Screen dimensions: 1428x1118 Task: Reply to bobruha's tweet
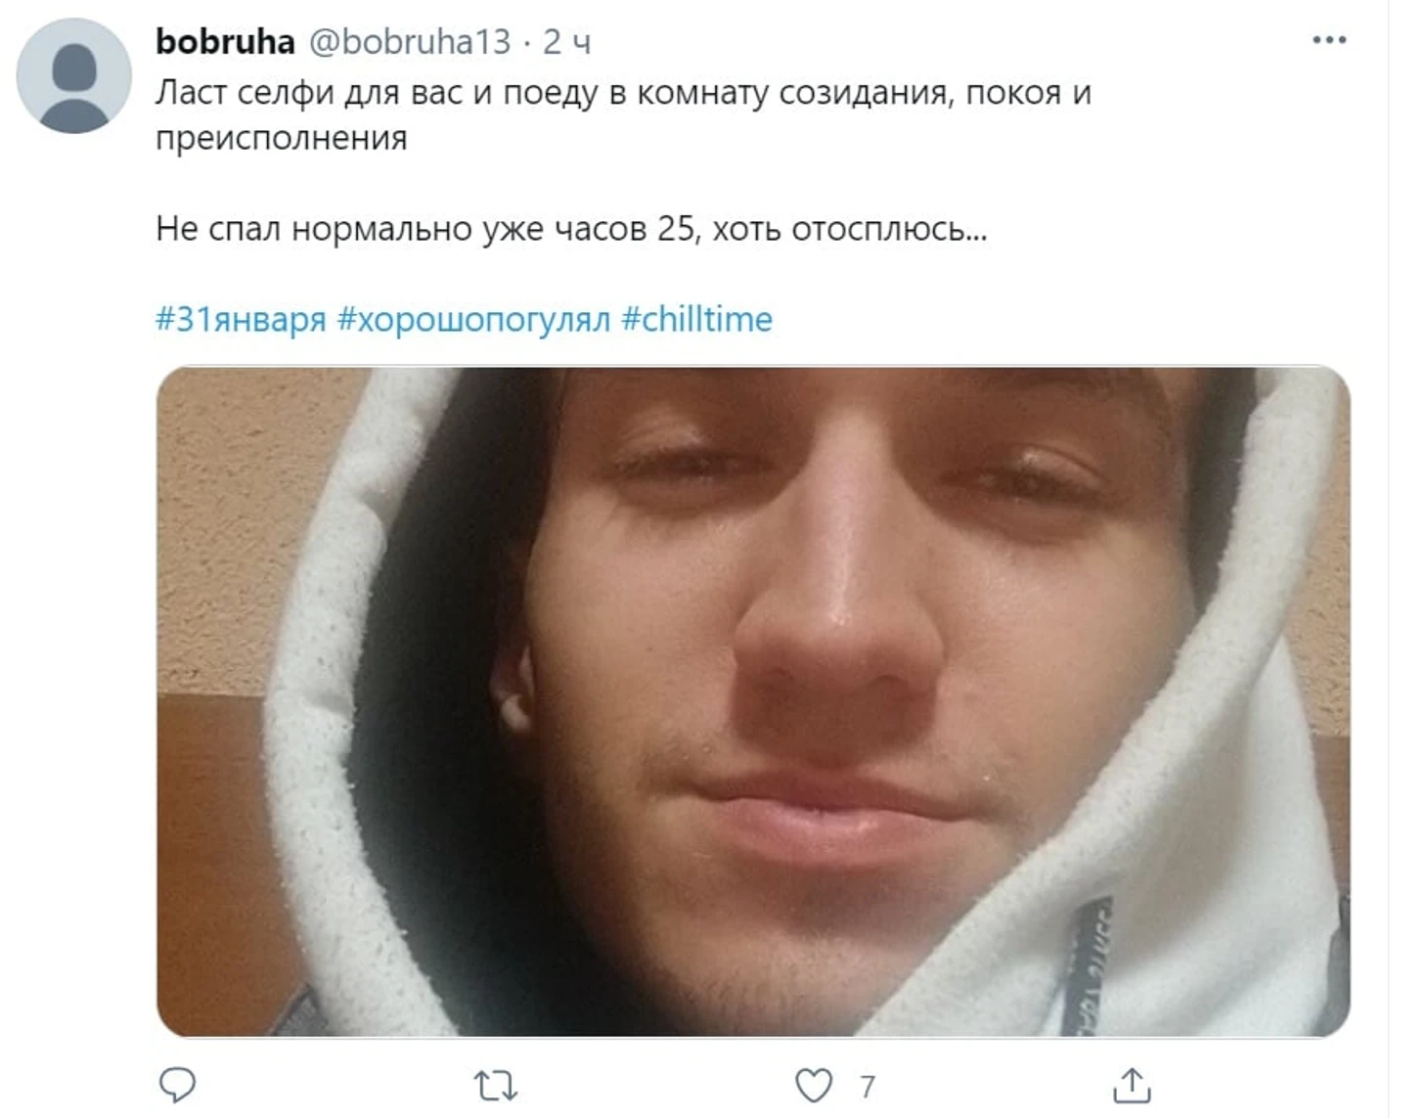coord(177,1085)
